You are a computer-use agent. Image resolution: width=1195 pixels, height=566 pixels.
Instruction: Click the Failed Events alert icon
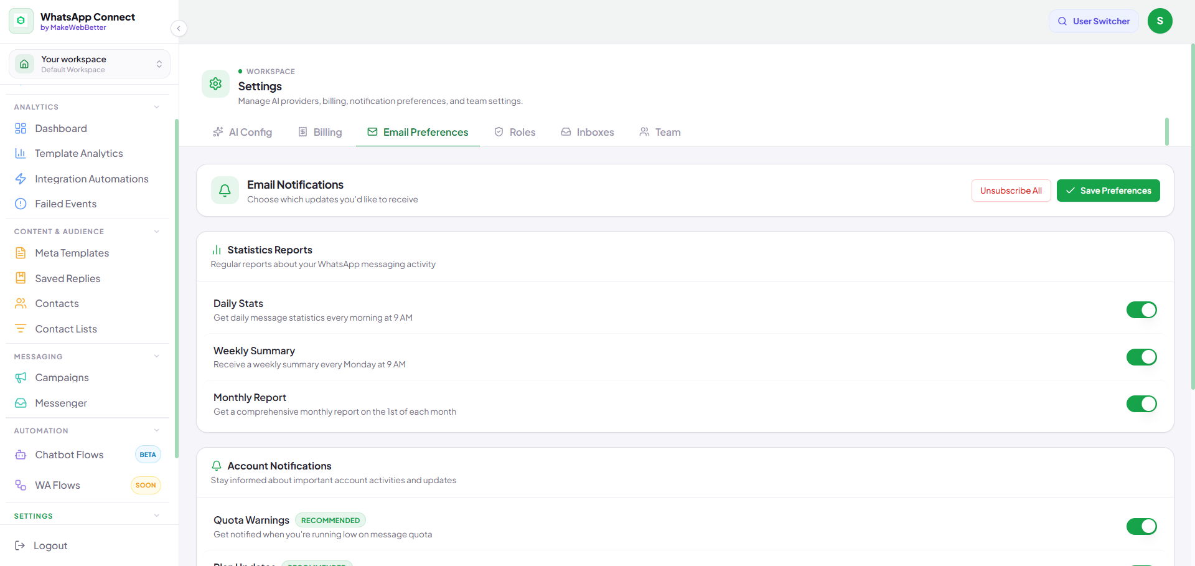pos(21,204)
